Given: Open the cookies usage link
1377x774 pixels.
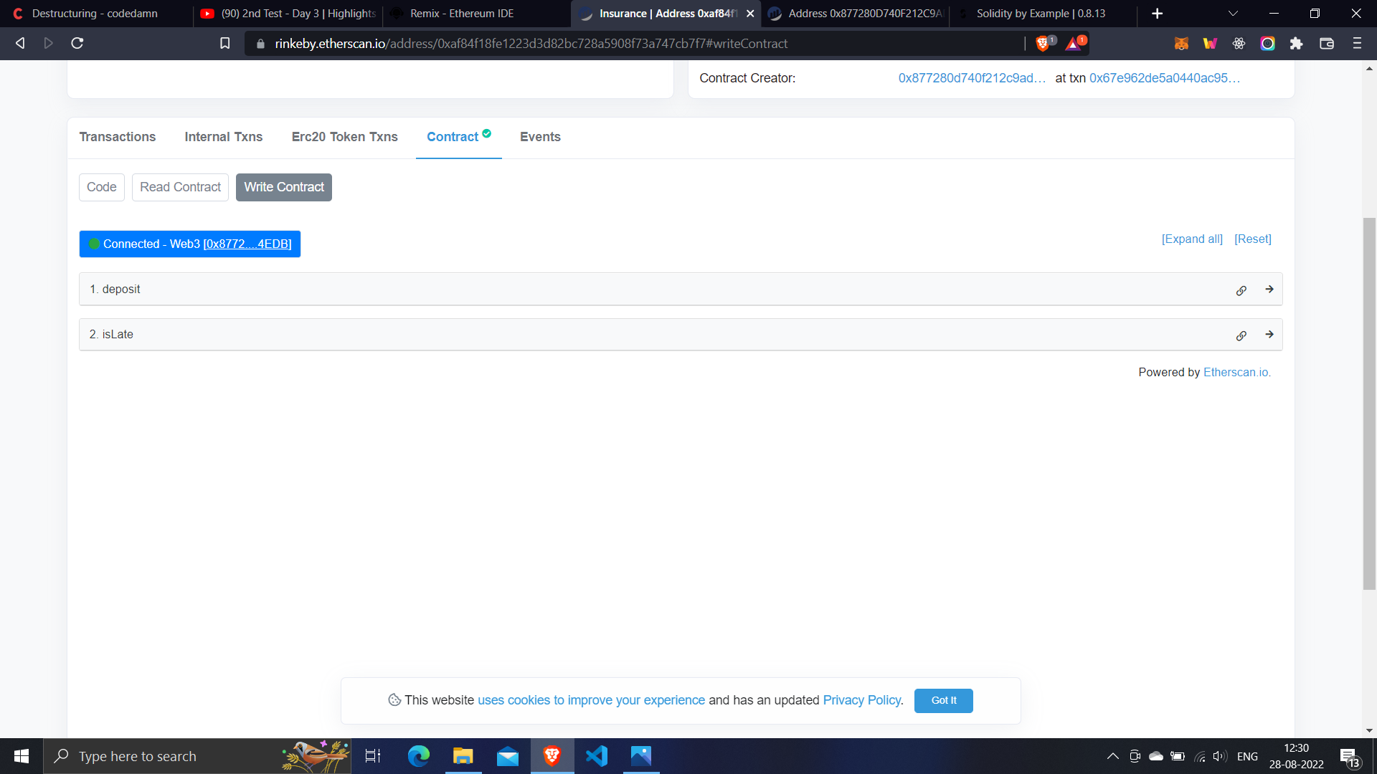Looking at the screenshot, I should coord(592,700).
